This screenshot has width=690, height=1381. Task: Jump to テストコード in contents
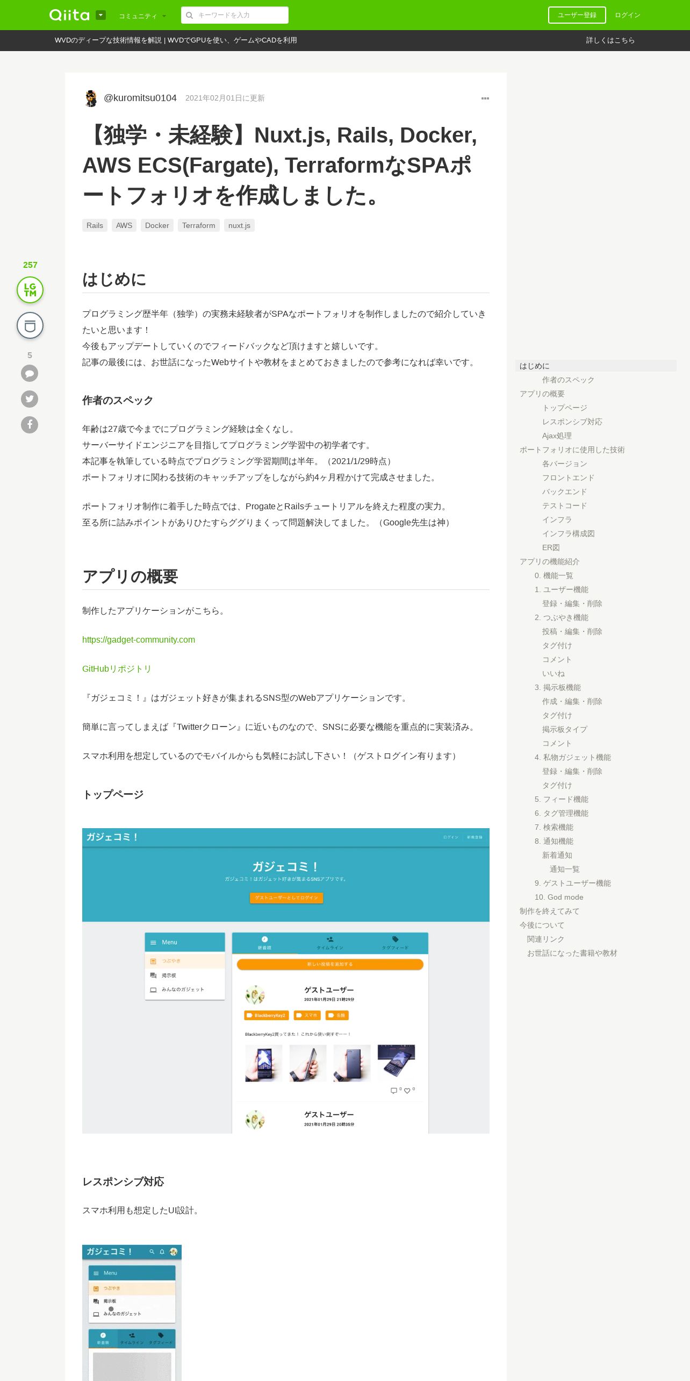click(564, 506)
